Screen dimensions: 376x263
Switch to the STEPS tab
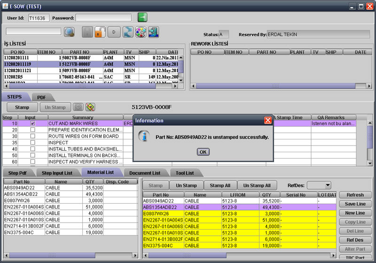coord(15,97)
